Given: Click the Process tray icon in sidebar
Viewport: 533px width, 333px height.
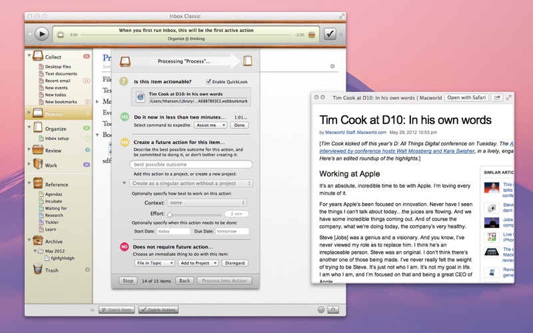Looking at the screenshot, I should (38, 113).
